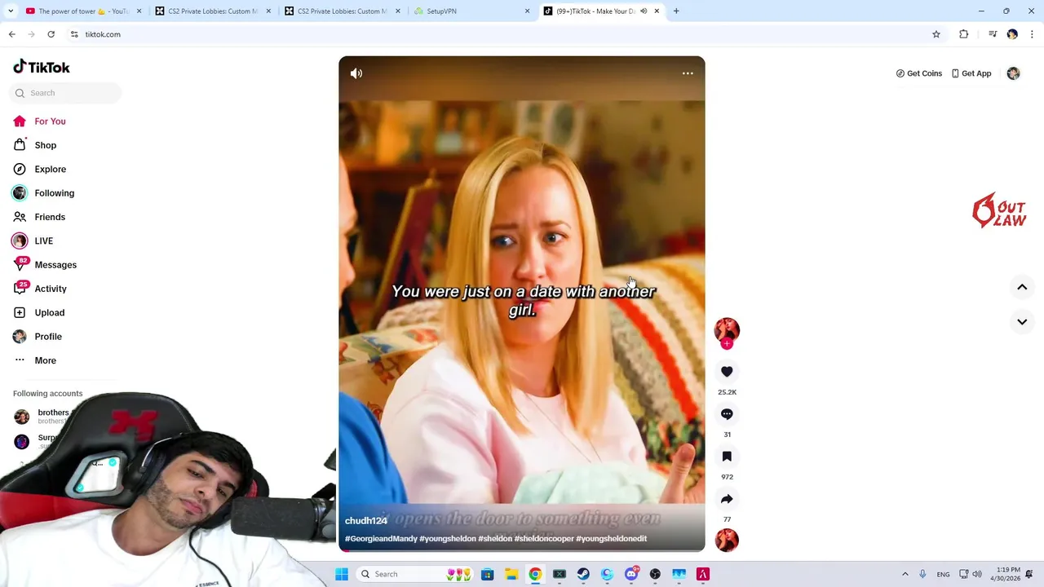Open File Explorer from the taskbar
The height and width of the screenshot is (587, 1044).
[511, 574]
